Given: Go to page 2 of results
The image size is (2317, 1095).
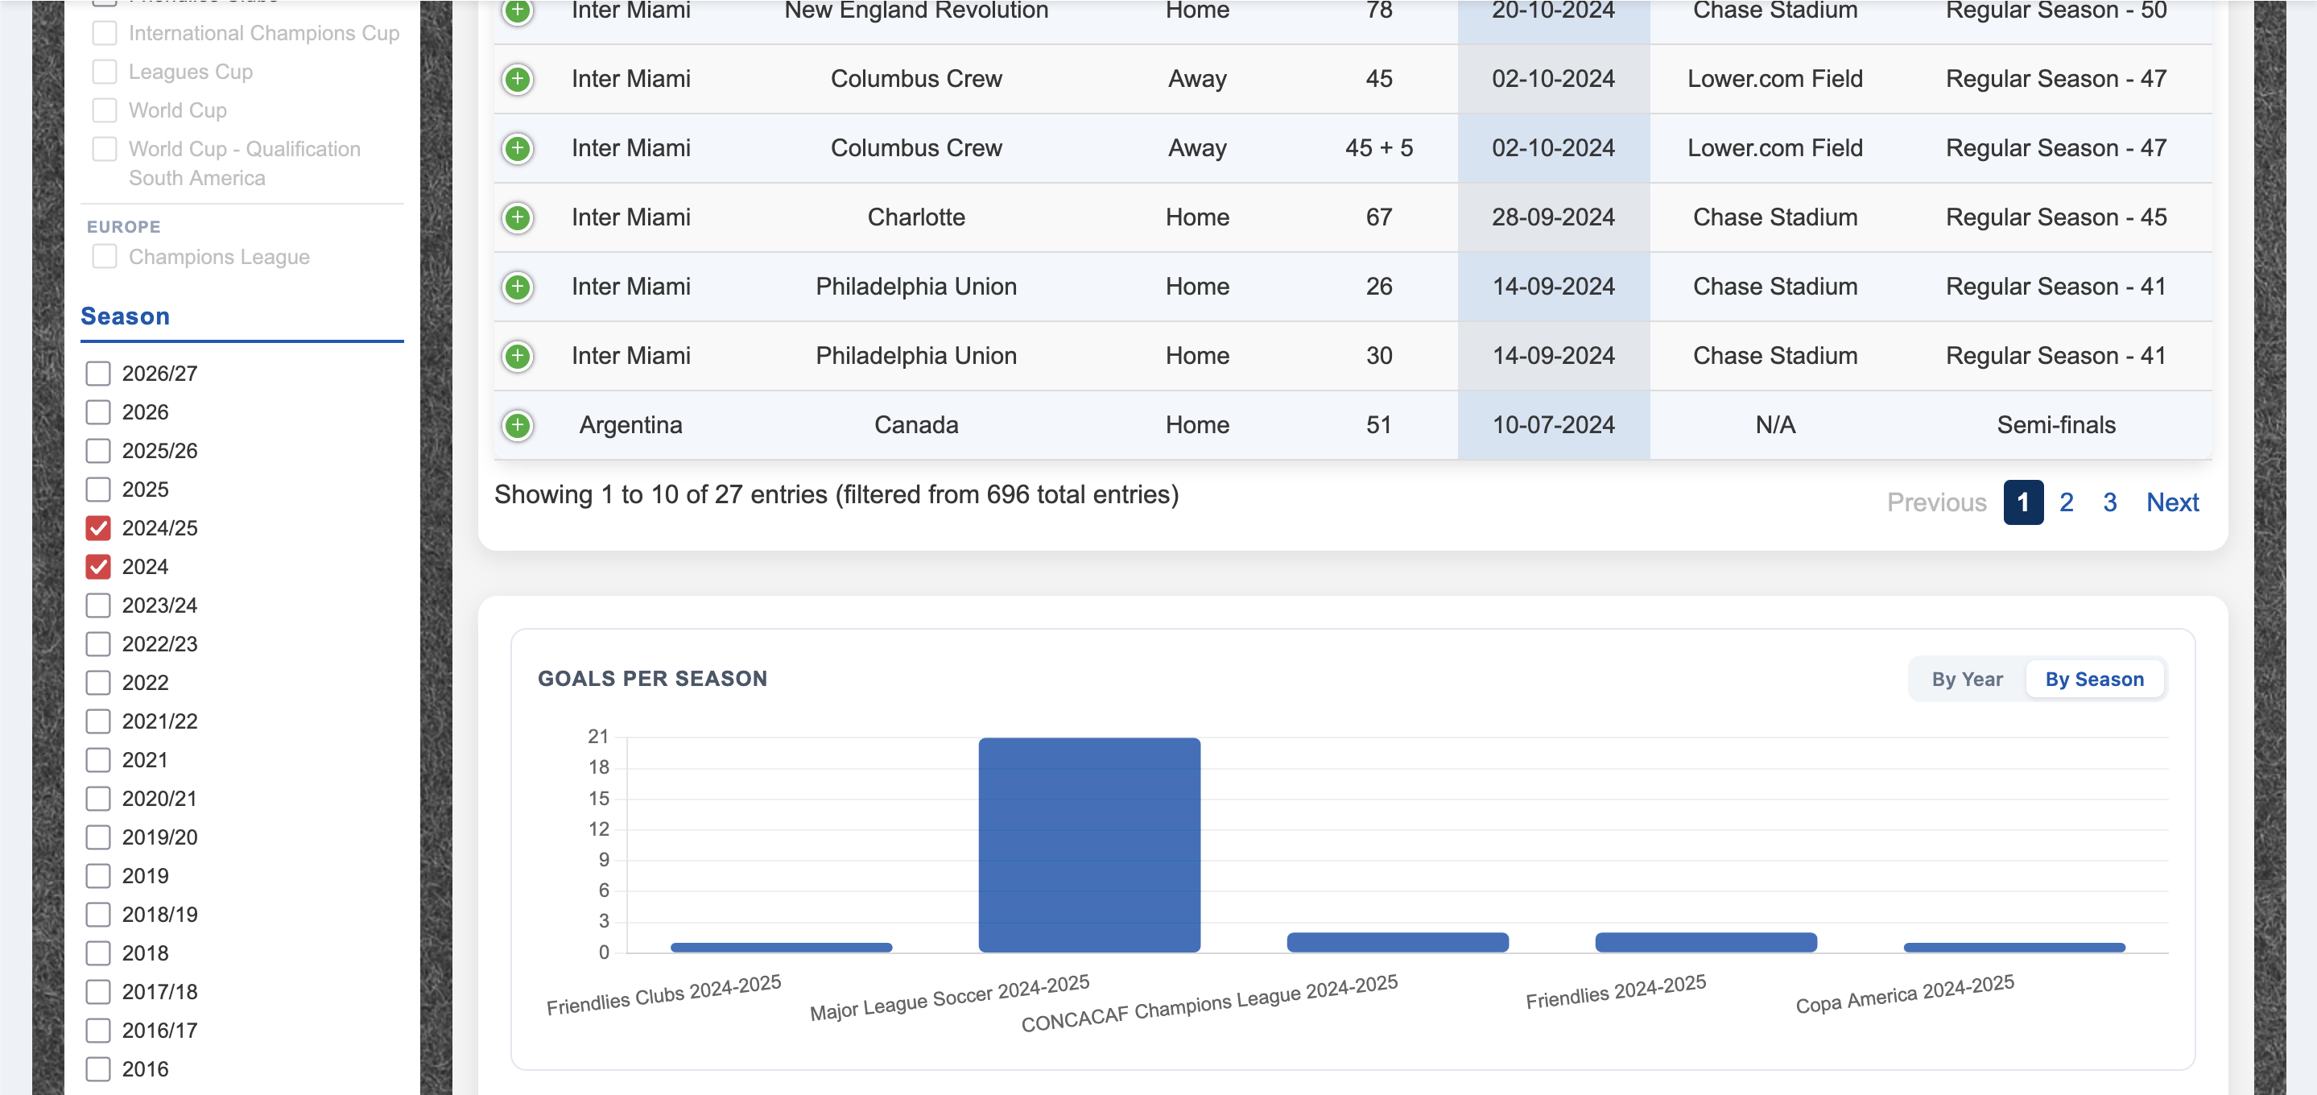Looking at the screenshot, I should click(x=2066, y=502).
